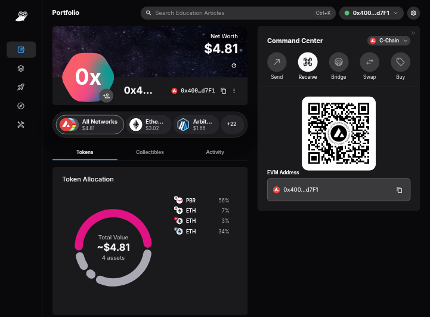Open the Portfolio wallet sidebar icon

21,50
